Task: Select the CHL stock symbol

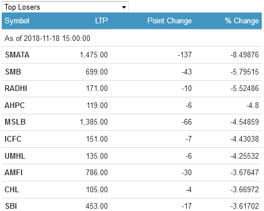Action: tap(12, 189)
